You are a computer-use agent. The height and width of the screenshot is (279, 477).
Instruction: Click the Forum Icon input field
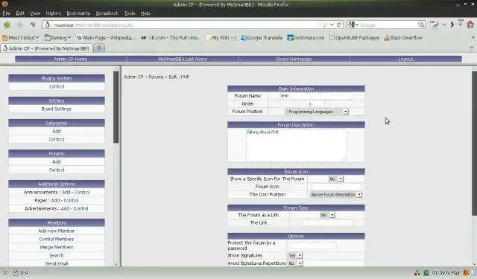(x=336, y=187)
